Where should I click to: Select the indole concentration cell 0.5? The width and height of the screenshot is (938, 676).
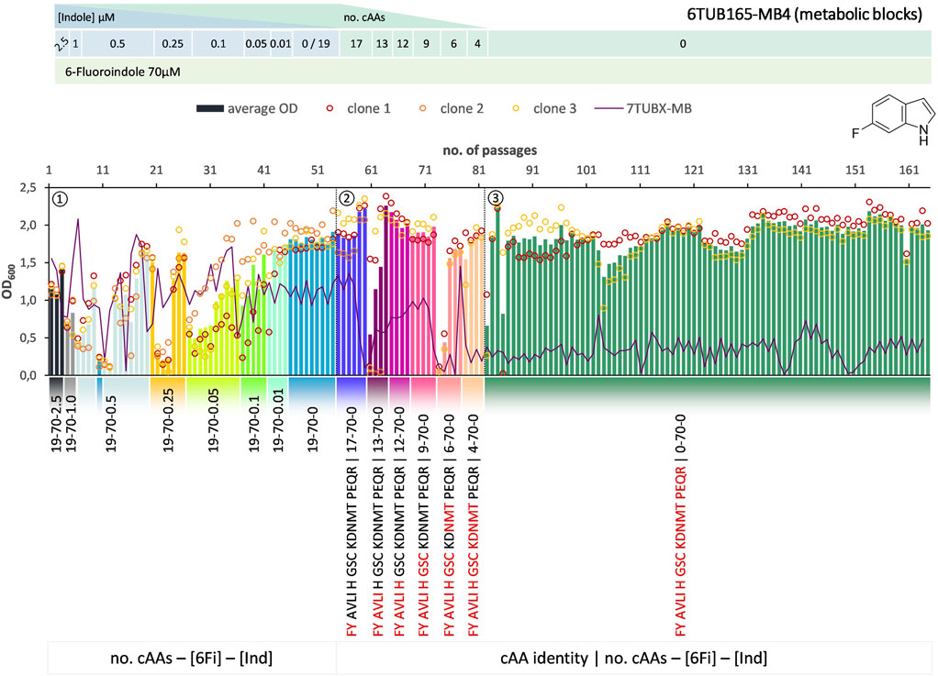117,44
